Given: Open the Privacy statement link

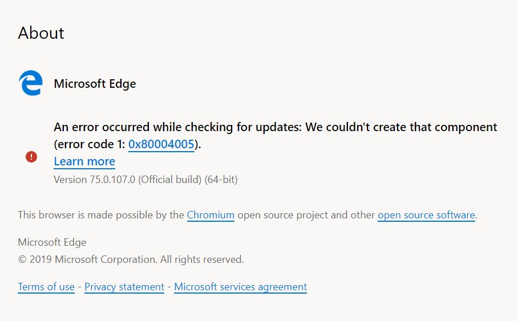Looking at the screenshot, I should coord(124,287).
